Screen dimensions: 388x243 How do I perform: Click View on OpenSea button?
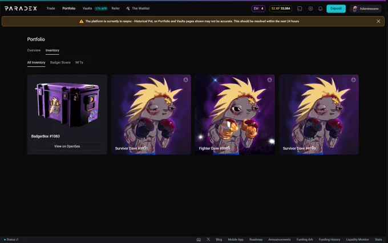[x=67, y=146]
